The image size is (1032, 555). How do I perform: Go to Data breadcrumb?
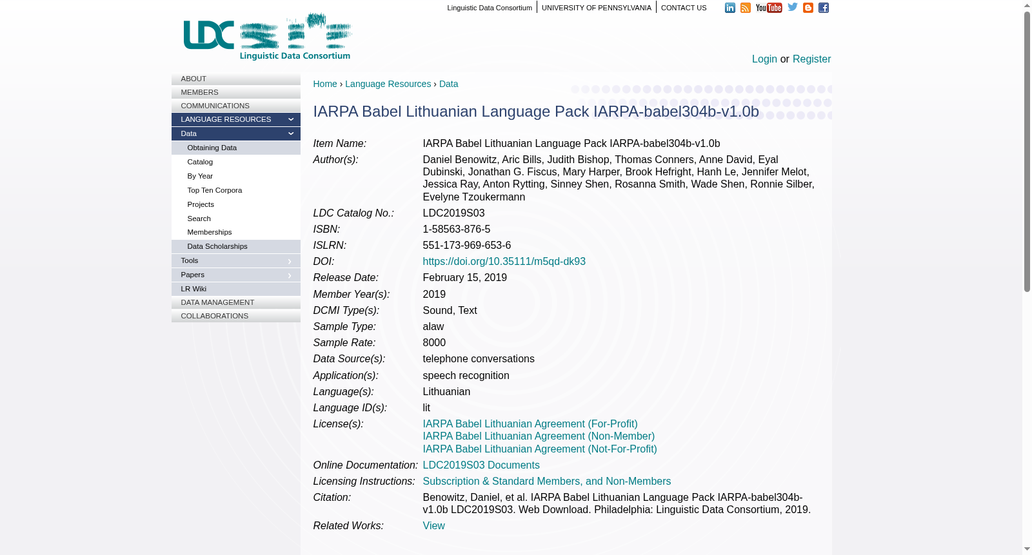[449, 84]
